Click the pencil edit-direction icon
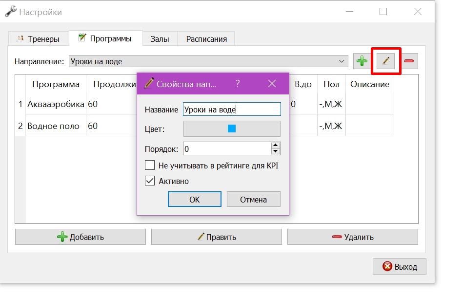 (385, 61)
